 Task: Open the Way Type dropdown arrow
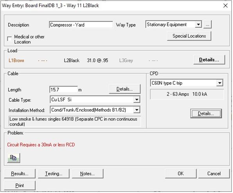pos(198,24)
